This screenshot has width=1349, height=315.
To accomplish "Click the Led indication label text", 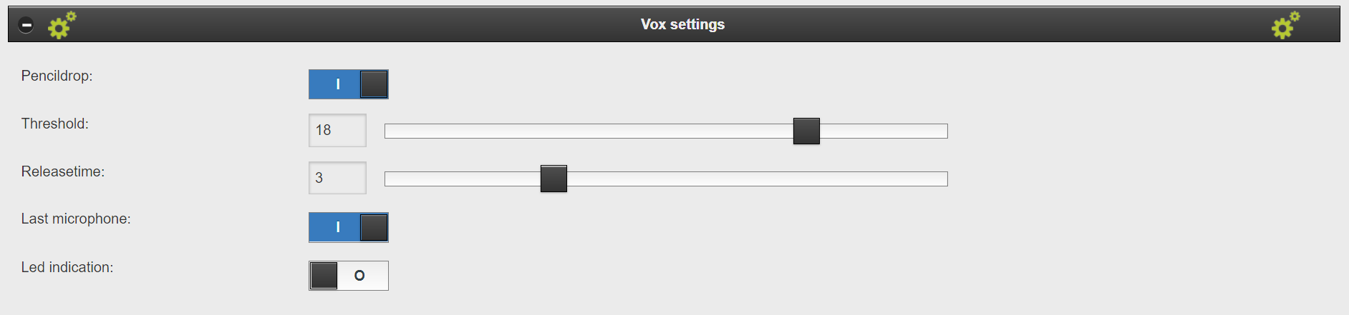I will click(x=67, y=267).
